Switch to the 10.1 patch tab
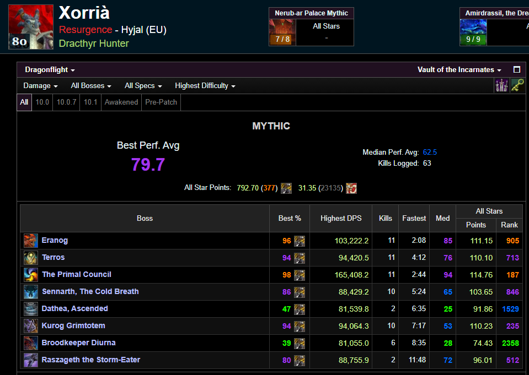Image resolution: width=529 pixels, height=375 pixels. tap(90, 102)
